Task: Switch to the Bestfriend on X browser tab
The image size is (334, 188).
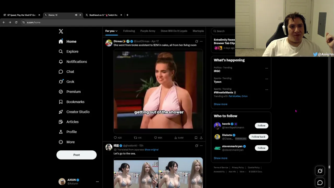Action: [x=104, y=15]
